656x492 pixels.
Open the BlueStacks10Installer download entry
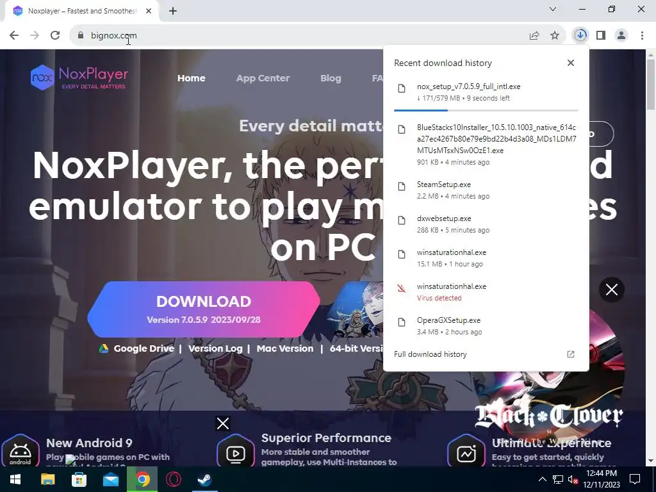(486, 144)
